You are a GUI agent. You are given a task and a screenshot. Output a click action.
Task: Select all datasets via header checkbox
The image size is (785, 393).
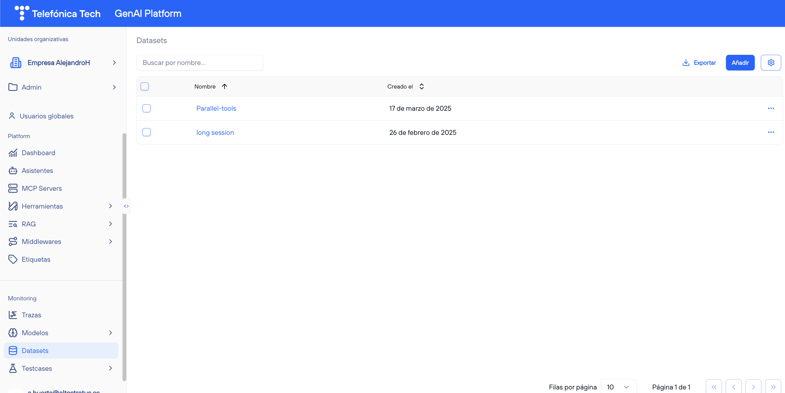[x=145, y=86]
